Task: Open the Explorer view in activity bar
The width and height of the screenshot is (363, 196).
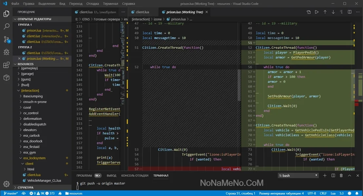Action: 6,14
